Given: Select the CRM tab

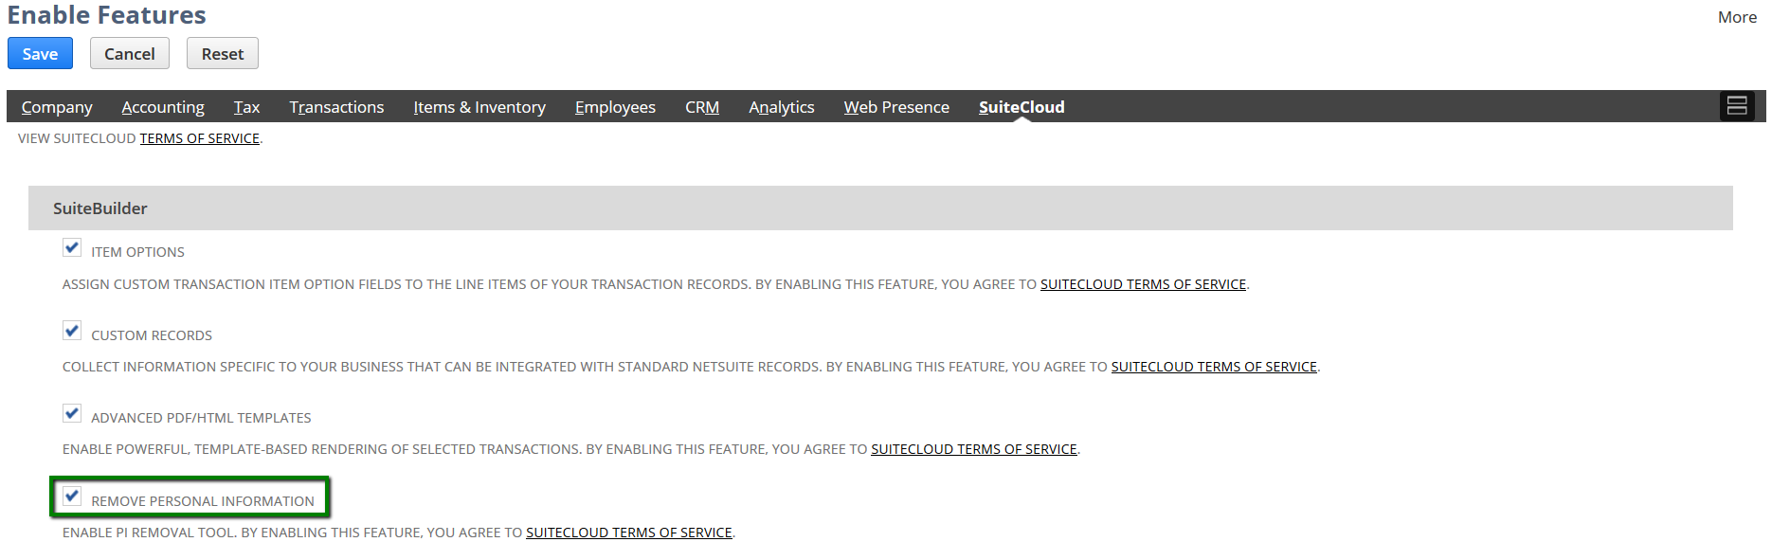Looking at the screenshot, I should point(702,107).
